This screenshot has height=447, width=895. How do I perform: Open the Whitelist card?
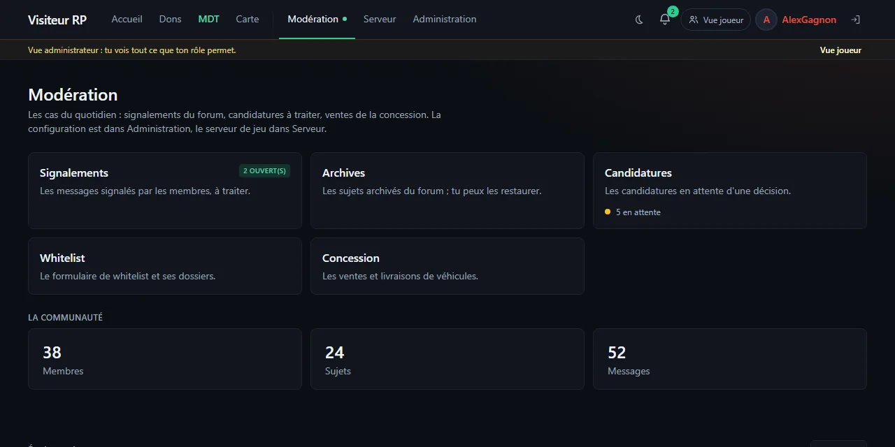click(x=165, y=266)
